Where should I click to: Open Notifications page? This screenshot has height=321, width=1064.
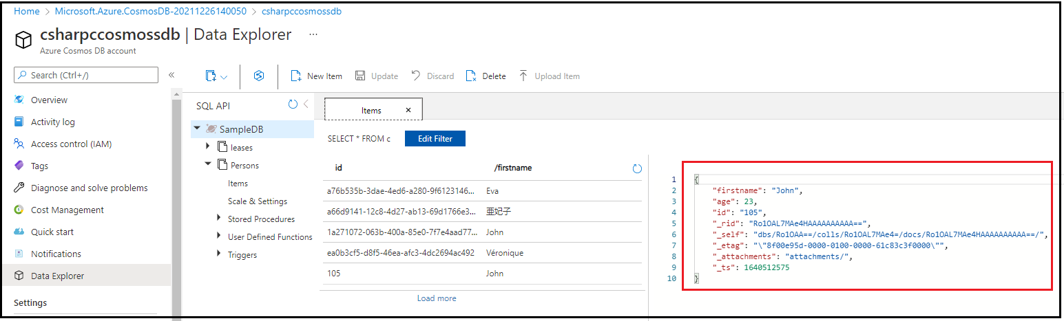click(56, 254)
